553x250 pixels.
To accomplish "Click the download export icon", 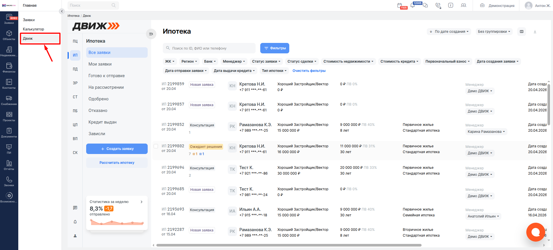I will click(535, 32).
